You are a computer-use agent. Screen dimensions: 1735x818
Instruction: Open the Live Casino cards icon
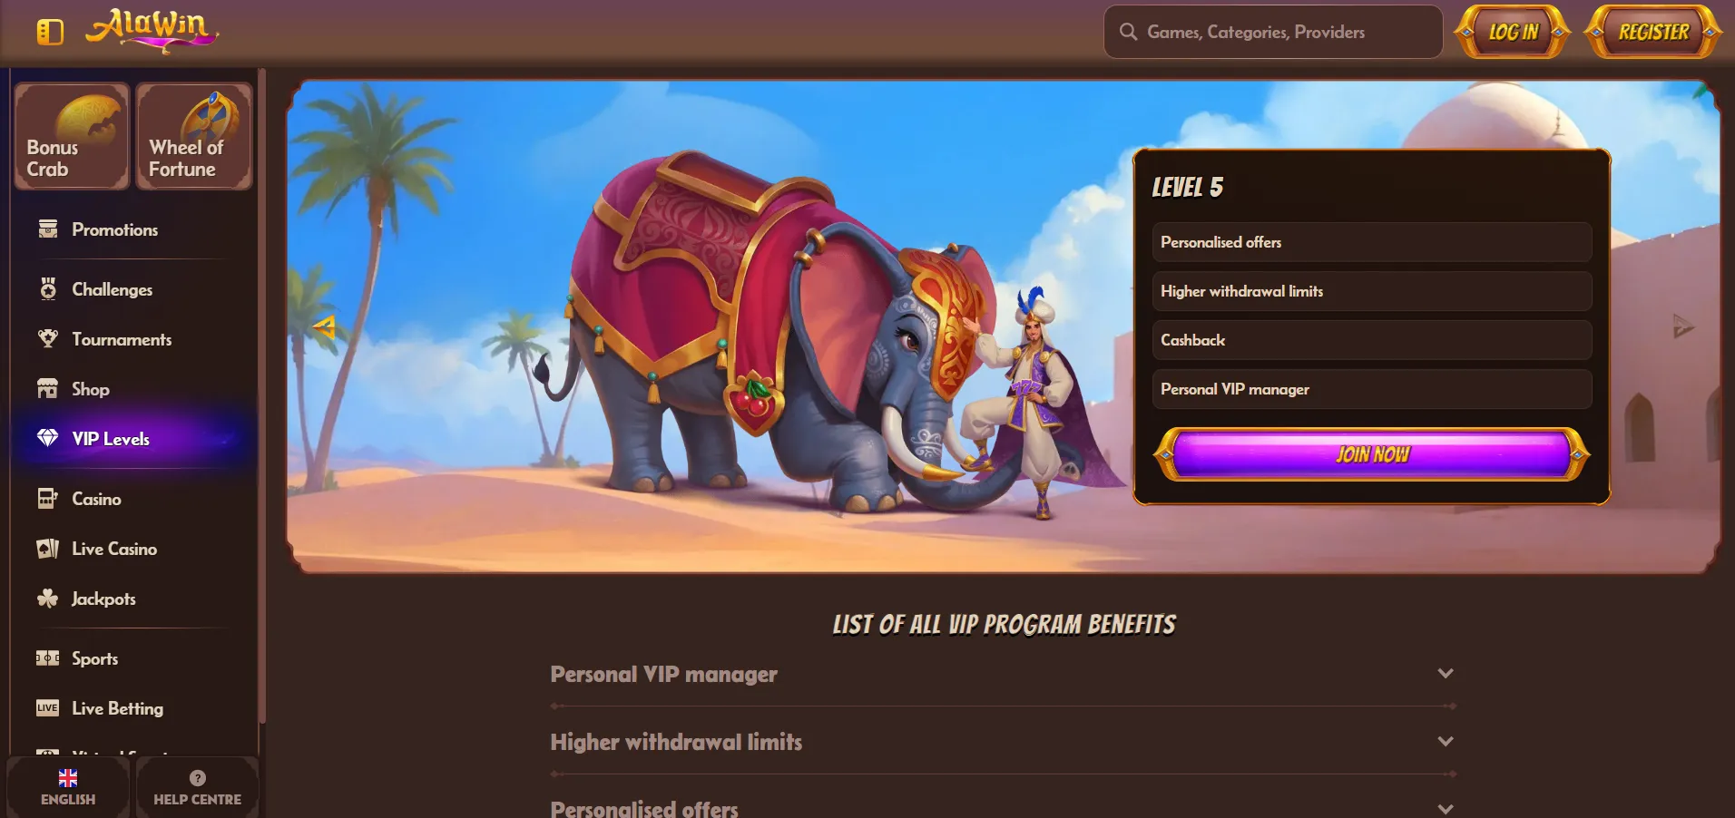tap(48, 549)
